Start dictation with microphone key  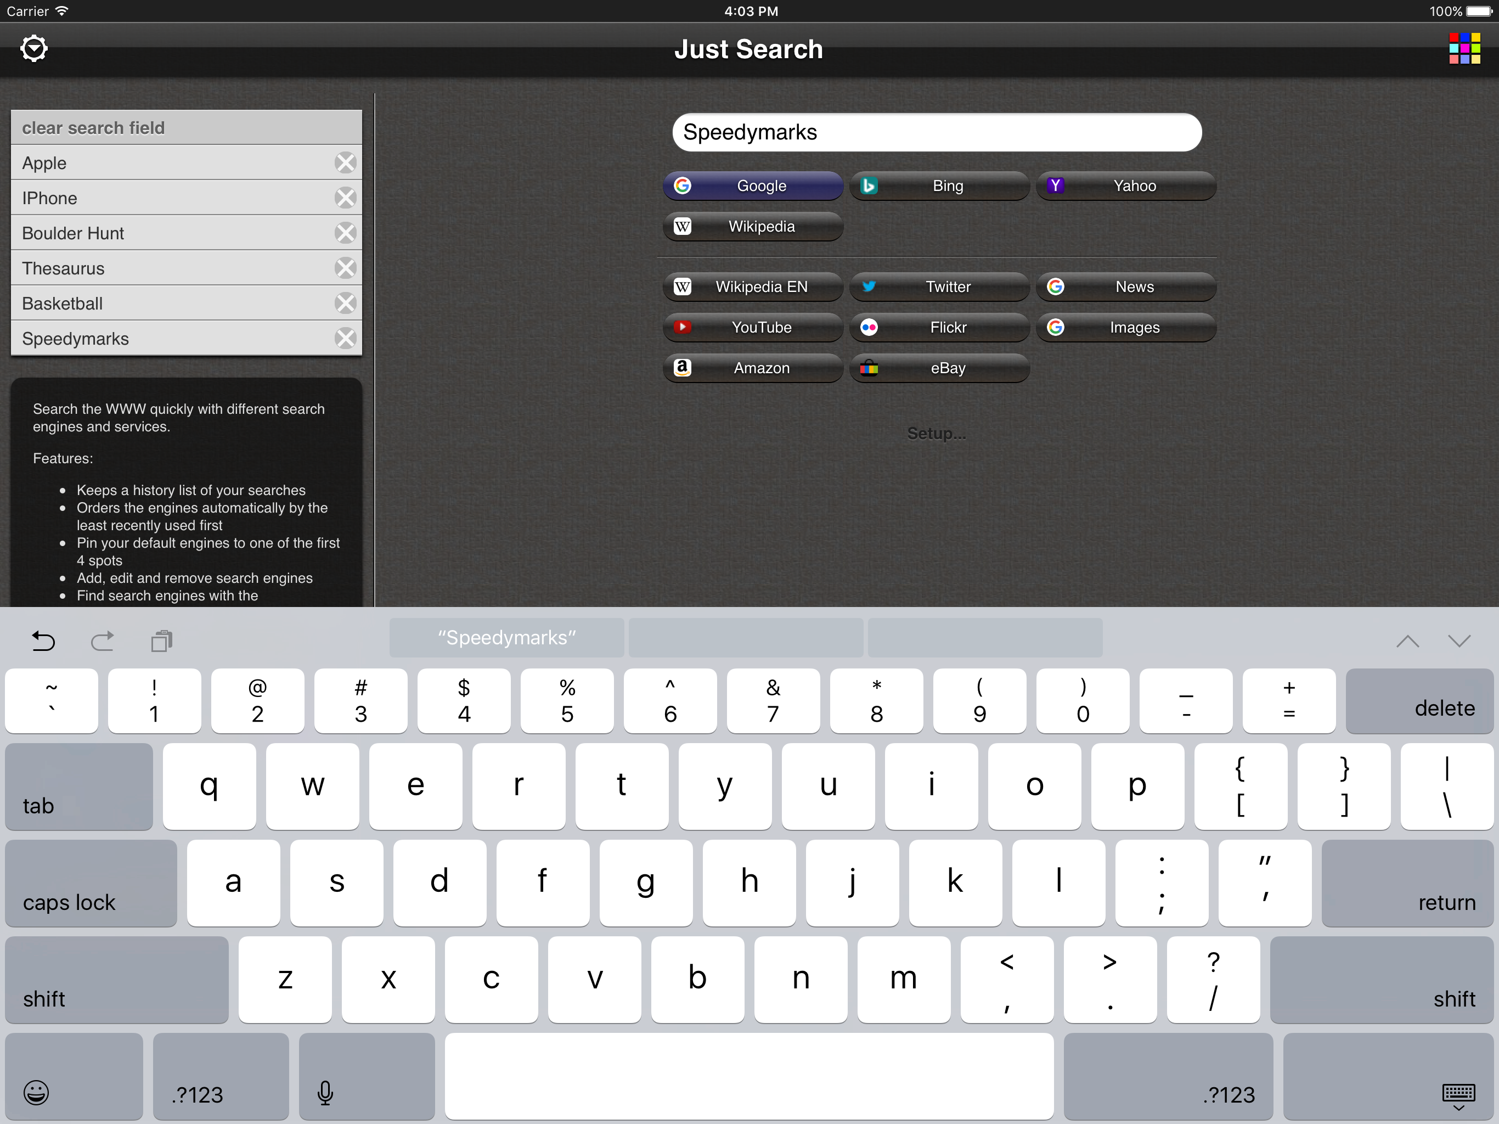click(x=367, y=1077)
